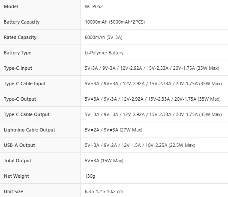Click the 130g net weight value
The image size is (228, 197).
[x=90, y=176]
